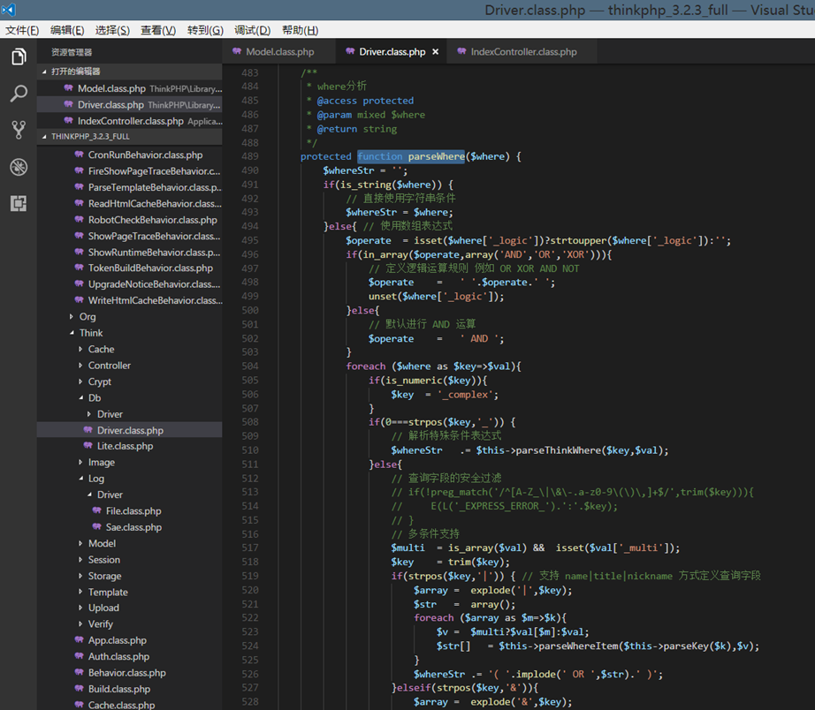Open ReadHtmlCacheBehavior file
This screenshot has width=815, height=710.
pos(129,204)
